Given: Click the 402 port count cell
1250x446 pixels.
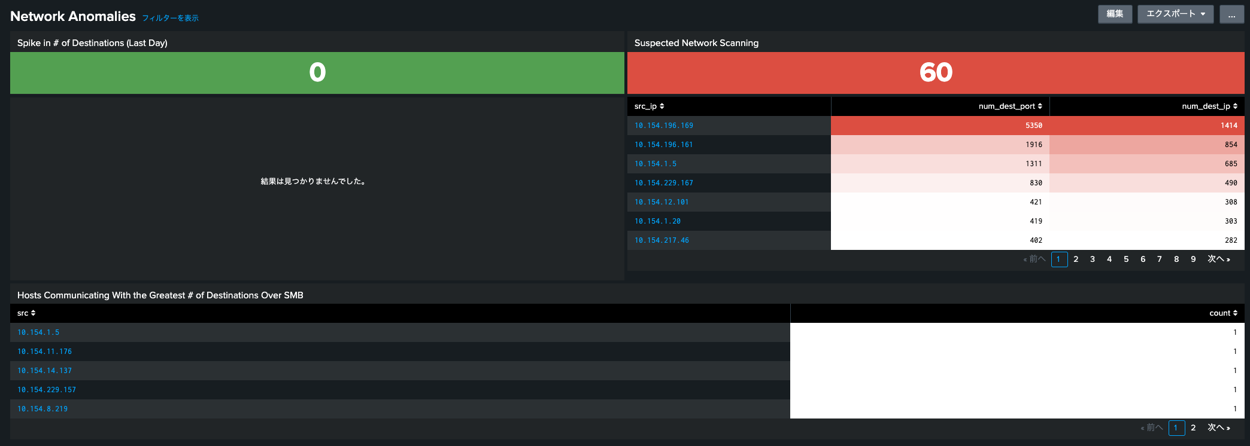Looking at the screenshot, I should [940, 240].
